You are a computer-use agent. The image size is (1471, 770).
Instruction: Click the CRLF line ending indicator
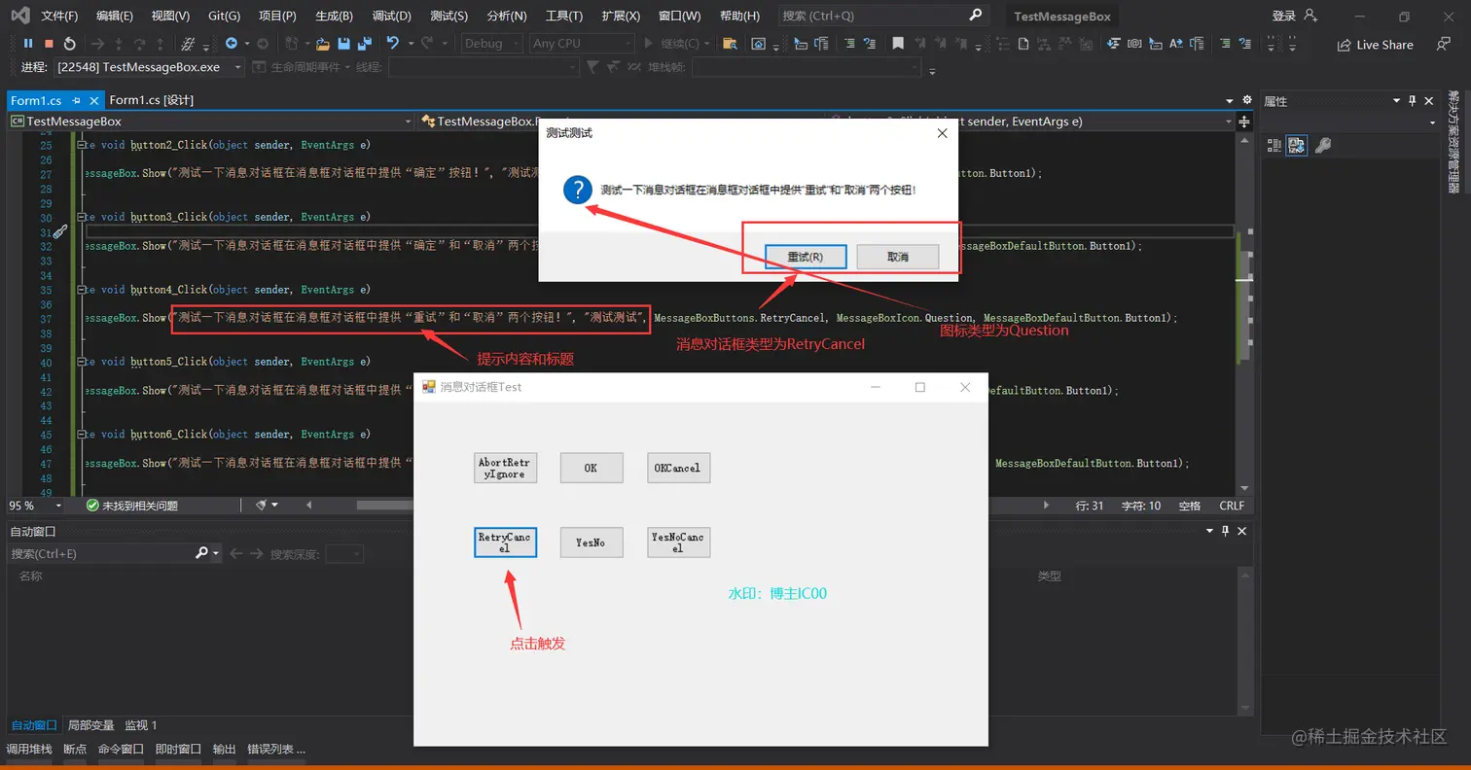coord(1232,506)
